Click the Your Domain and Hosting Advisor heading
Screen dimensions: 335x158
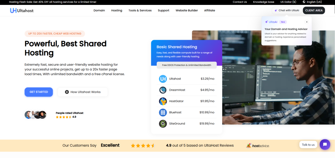[286, 29]
